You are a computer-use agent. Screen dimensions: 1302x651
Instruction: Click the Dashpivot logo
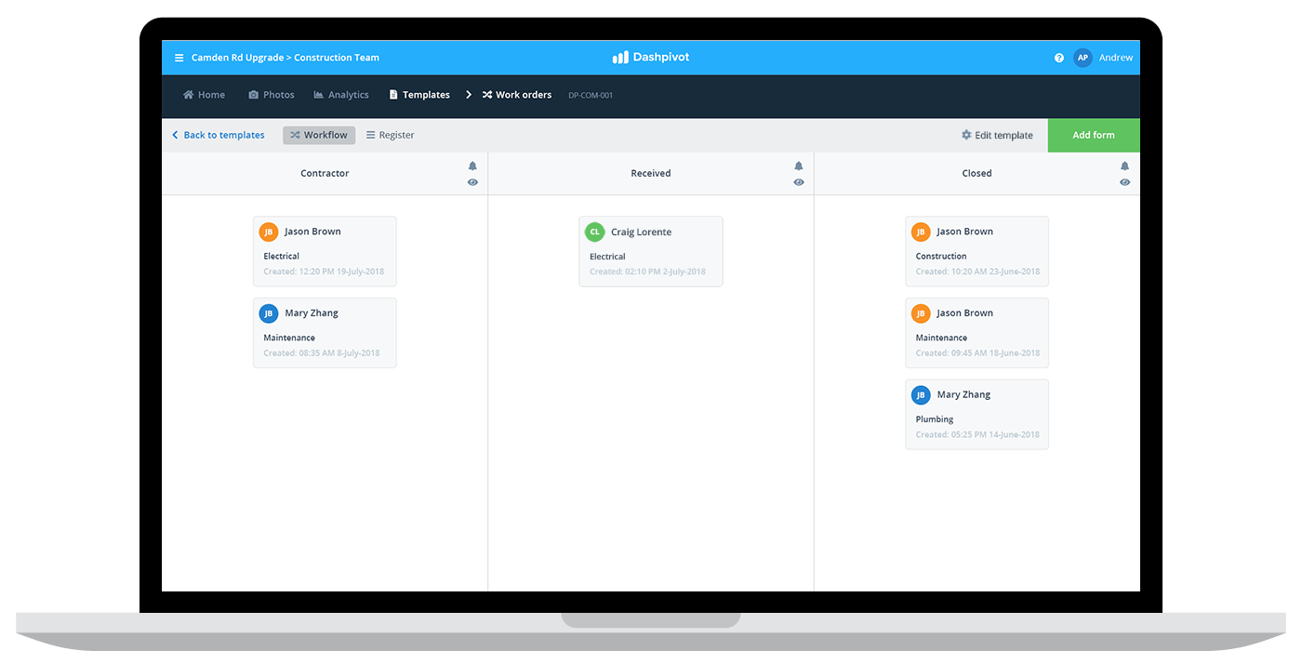tap(650, 57)
